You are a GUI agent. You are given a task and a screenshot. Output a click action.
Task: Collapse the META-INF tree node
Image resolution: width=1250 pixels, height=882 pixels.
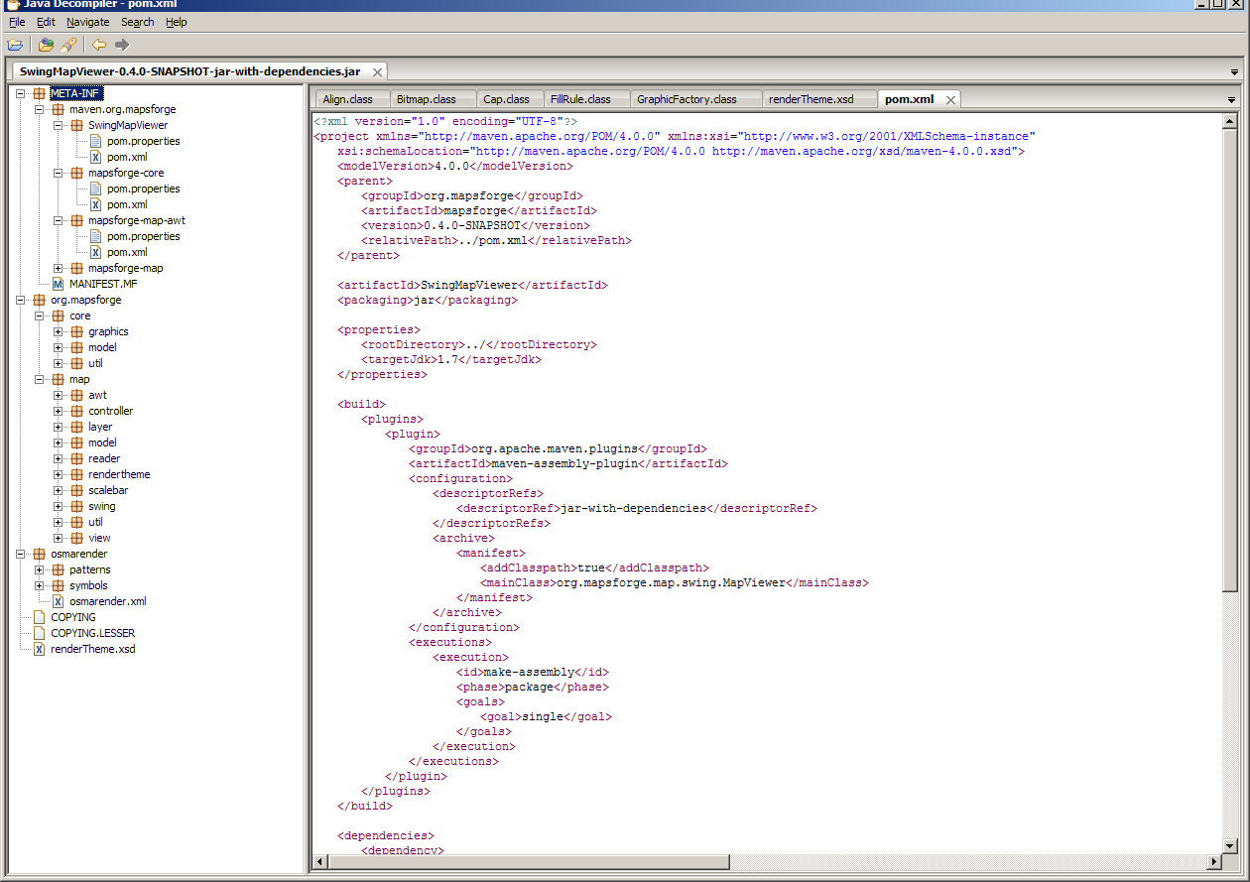(21, 93)
